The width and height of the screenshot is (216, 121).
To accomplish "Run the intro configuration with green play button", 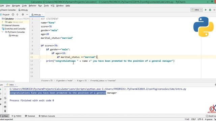I will coord(206,10).
